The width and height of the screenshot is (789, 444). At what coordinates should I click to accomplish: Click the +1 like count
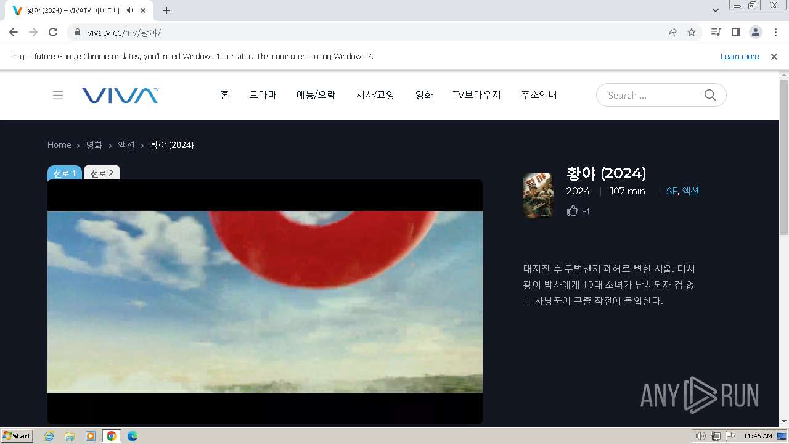586,212
